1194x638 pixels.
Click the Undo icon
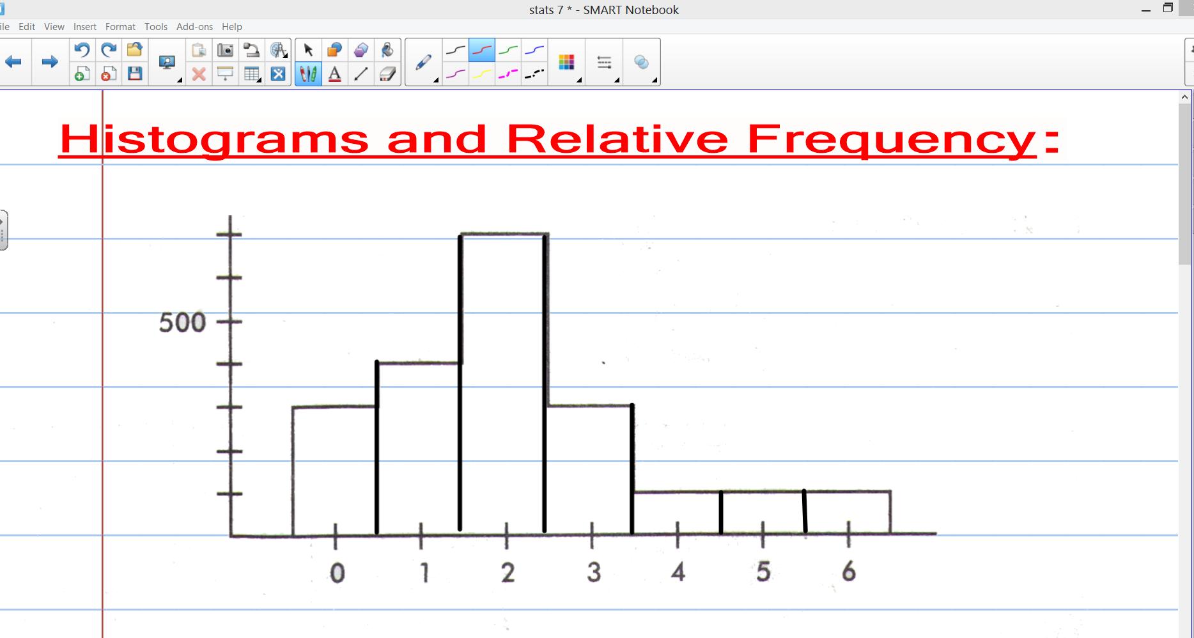(82, 49)
